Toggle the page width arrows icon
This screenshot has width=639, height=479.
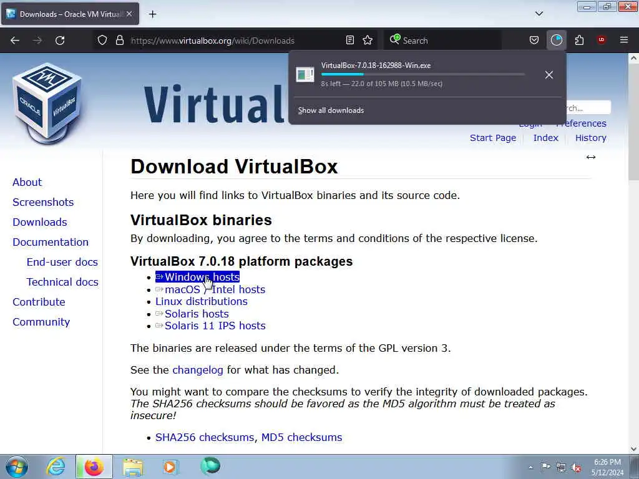(590, 157)
